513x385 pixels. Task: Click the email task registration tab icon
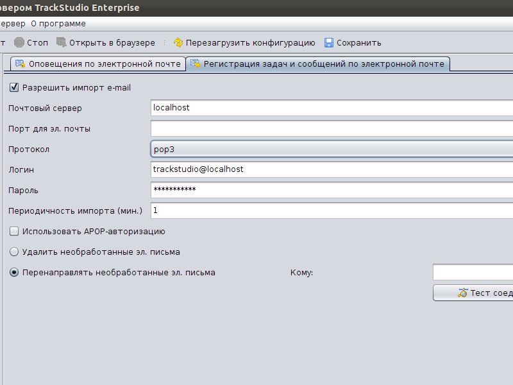click(x=196, y=64)
